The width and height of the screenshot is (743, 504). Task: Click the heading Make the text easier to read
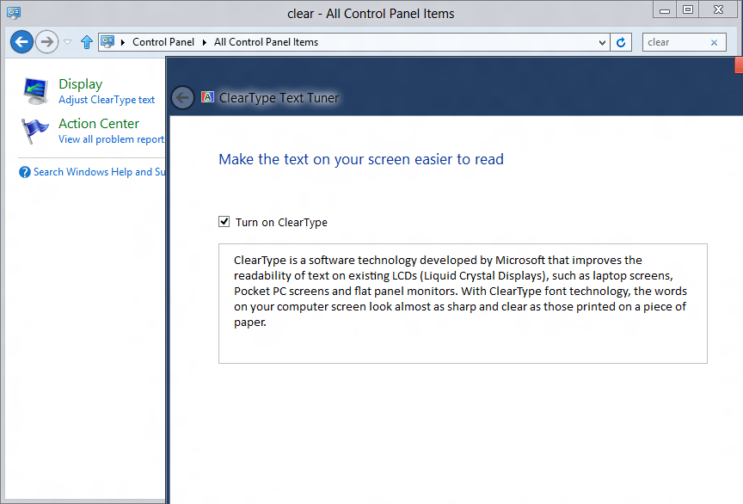(361, 159)
